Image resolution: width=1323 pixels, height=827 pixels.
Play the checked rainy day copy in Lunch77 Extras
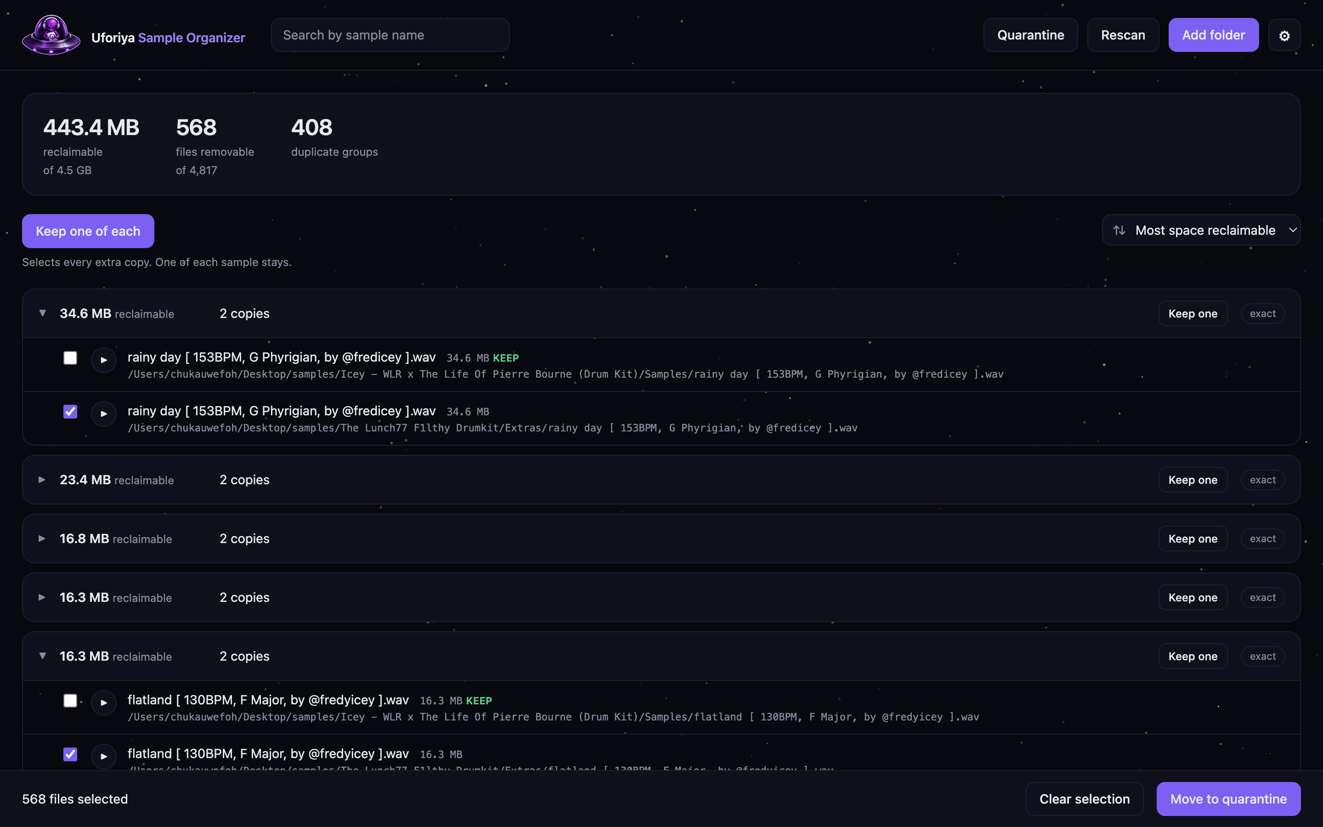coord(104,413)
